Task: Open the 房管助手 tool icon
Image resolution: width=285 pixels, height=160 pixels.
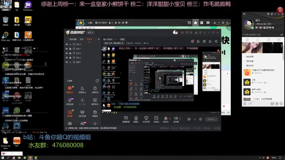Action: click(82, 90)
